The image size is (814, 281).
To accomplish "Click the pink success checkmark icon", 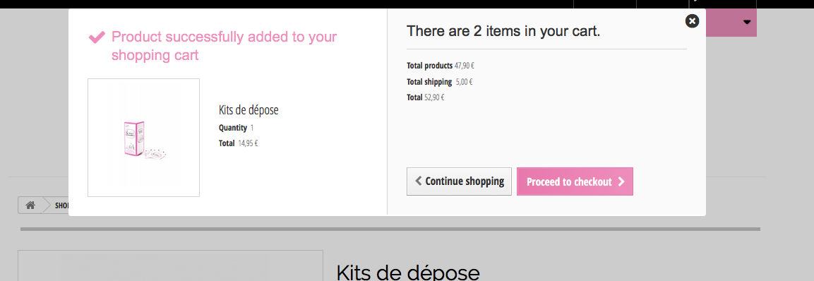I will (x=97, y=37).
